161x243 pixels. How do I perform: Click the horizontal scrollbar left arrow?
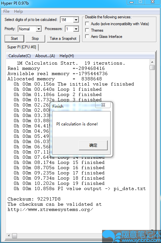tap(9, 236)
